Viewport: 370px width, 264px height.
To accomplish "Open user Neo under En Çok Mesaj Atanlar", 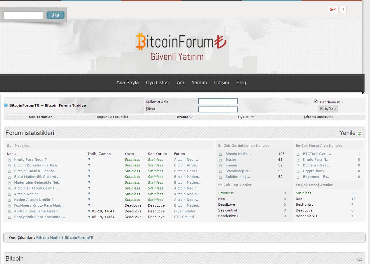I will point(299,199).
